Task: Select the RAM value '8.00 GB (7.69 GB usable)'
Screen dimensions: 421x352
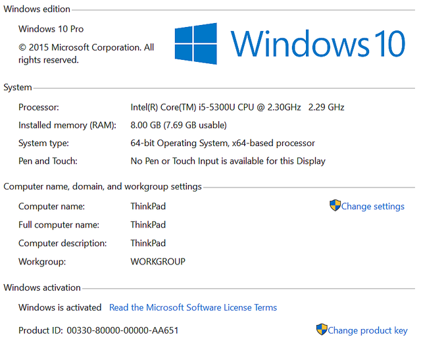Action: pyautogui.click(x=178, y=125)
